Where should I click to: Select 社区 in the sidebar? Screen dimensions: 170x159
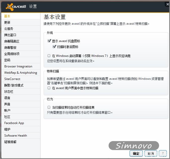coord(21,117)
